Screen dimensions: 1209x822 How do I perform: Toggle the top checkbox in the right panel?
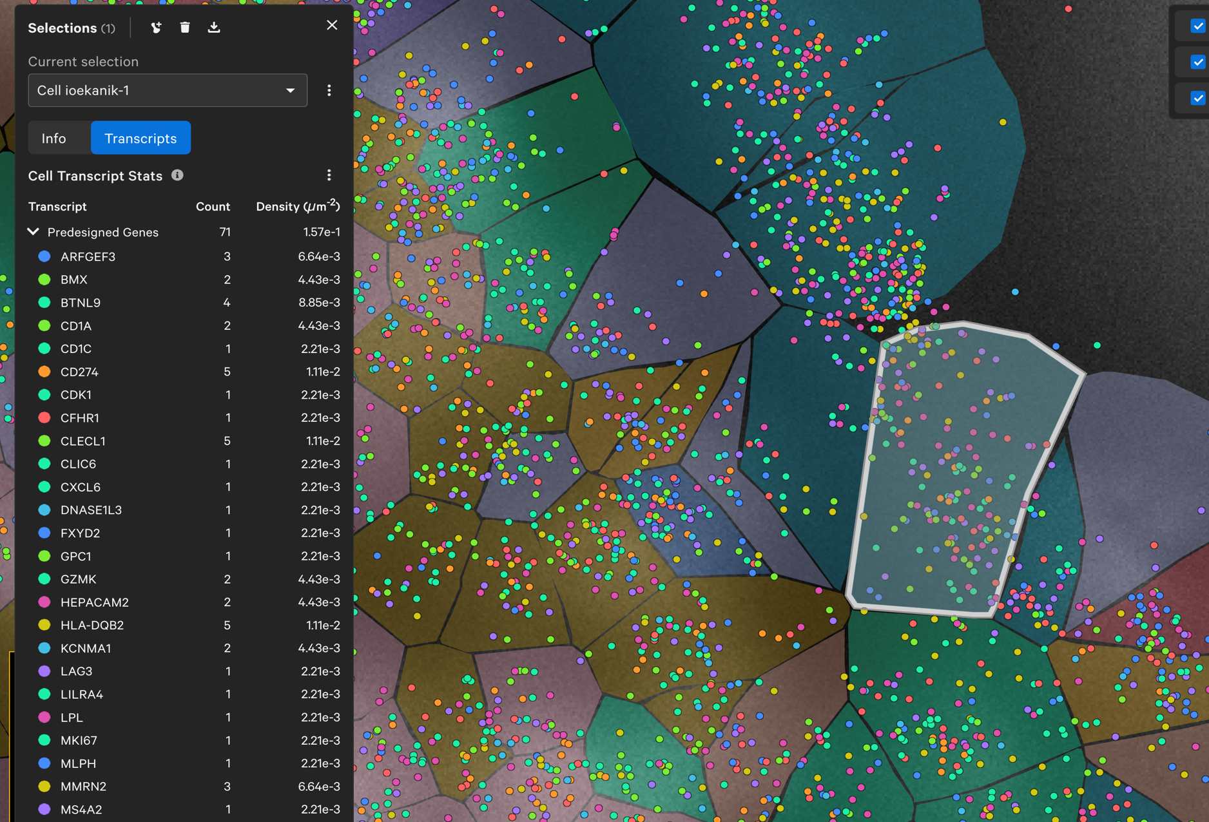[x=1197, y=26]
